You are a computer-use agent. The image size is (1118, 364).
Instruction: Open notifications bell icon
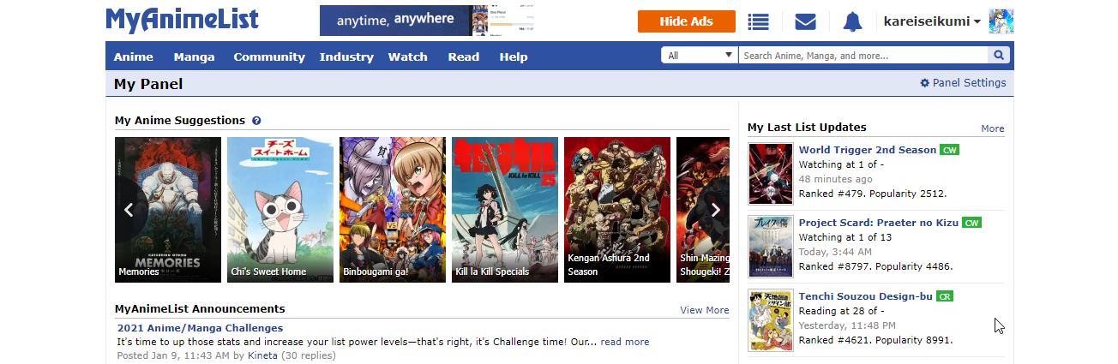[x=852, y=21]
